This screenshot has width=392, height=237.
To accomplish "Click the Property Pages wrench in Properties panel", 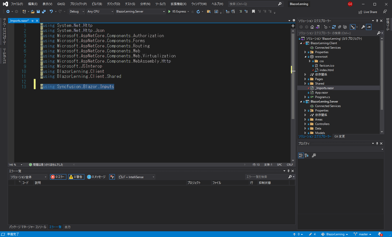I will pos(314,155).
